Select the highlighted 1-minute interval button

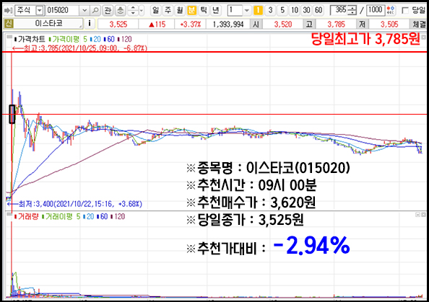[x=258, y=10]
